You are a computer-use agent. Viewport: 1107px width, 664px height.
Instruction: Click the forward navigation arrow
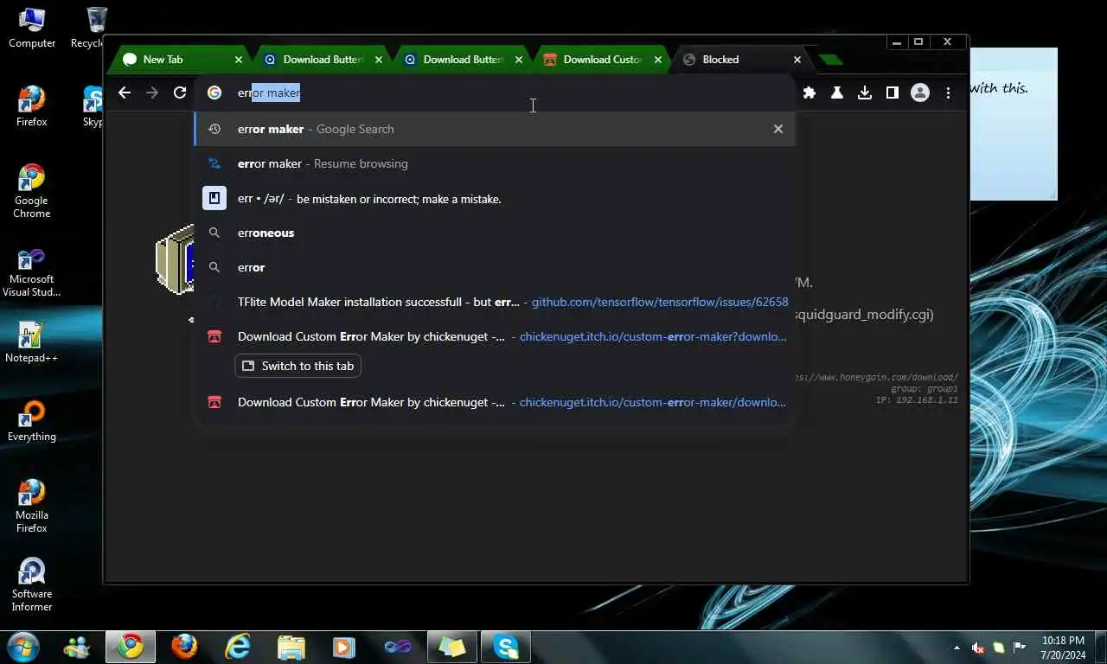[152, 93]
